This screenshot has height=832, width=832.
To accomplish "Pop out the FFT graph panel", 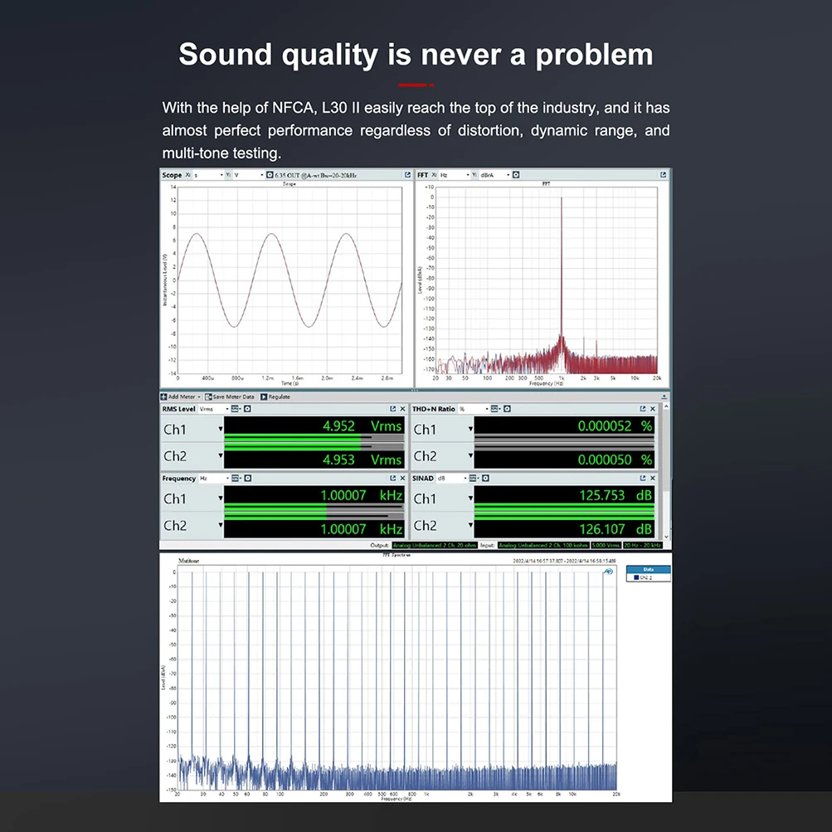I will (663, 174).
